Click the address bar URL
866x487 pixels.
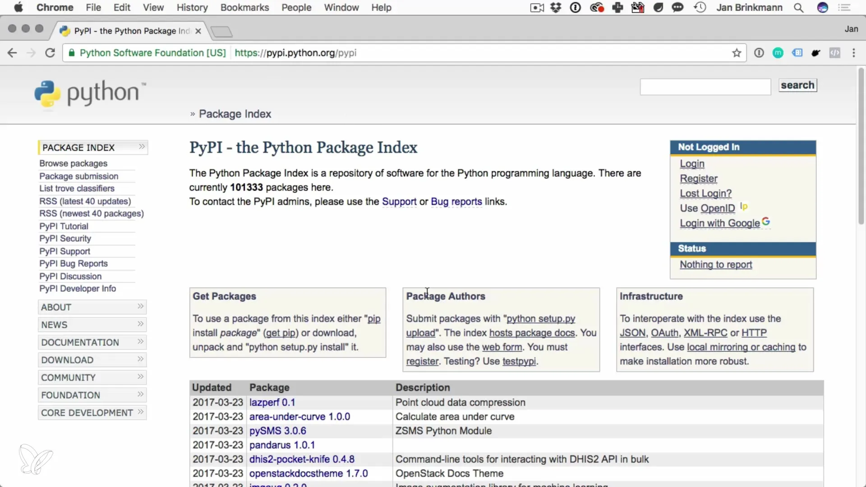click(x=295, y=53)
